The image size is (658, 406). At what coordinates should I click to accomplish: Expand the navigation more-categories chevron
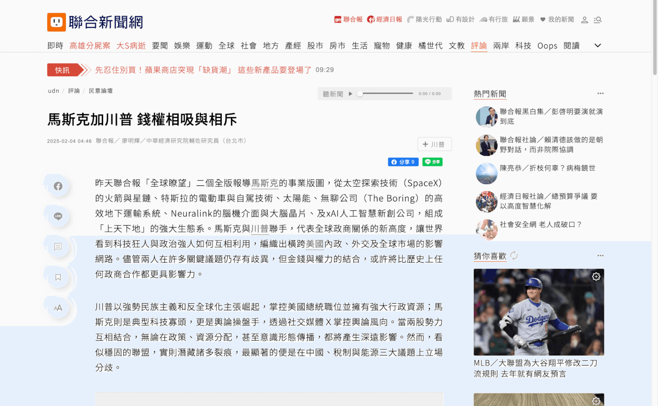pyautogui.click(x=597, y=45)
